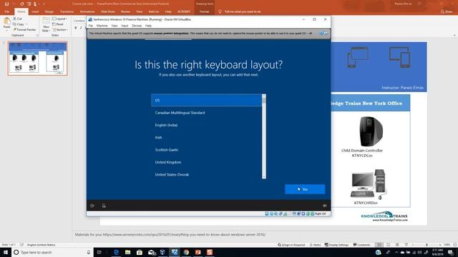Click Display Settings in status bar
The width and height of the screenshot is (458, 257).
[x=337, y=245]
